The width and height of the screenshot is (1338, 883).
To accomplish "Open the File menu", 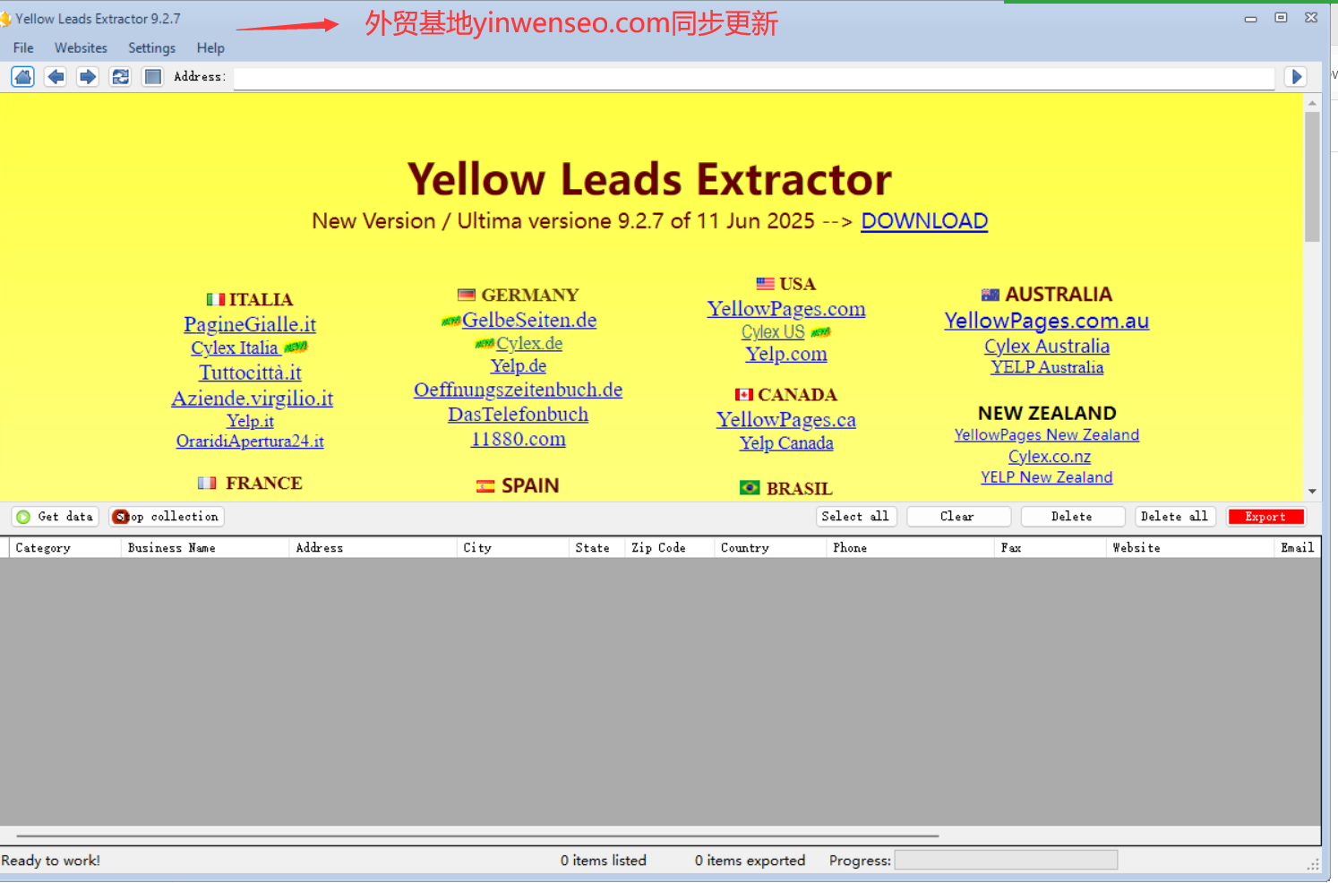I will click(23, 48).
